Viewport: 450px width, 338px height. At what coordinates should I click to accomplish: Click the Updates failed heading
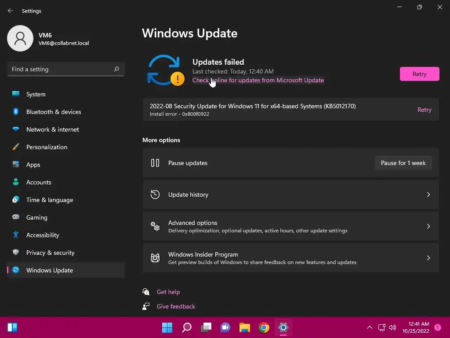point(218,62)
